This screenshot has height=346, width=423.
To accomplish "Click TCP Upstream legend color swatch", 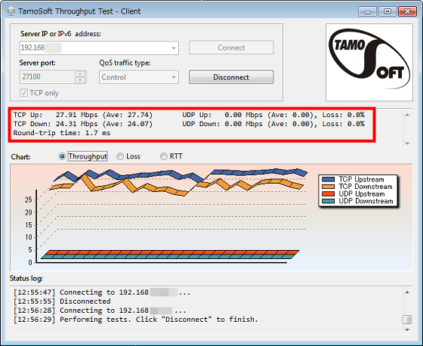I will pyautogui.click(x=329, y=180).
